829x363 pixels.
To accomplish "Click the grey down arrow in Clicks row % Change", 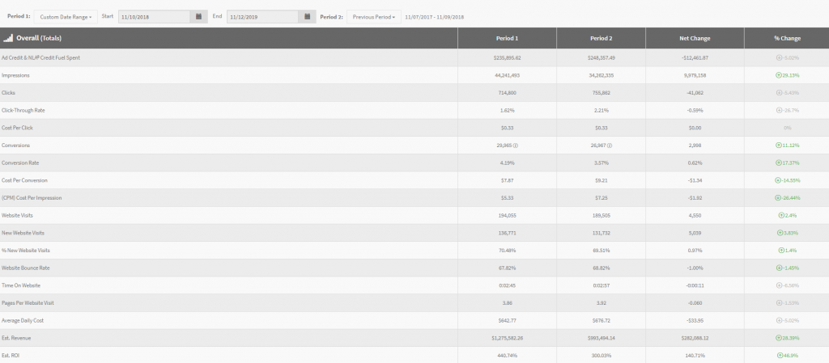I will coord(779,92).
